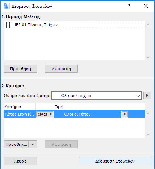The width and height of the screenshot is (155, 169).
Task: Click the criteria list scroll down arrow
Action: click(x=148, y=135)
